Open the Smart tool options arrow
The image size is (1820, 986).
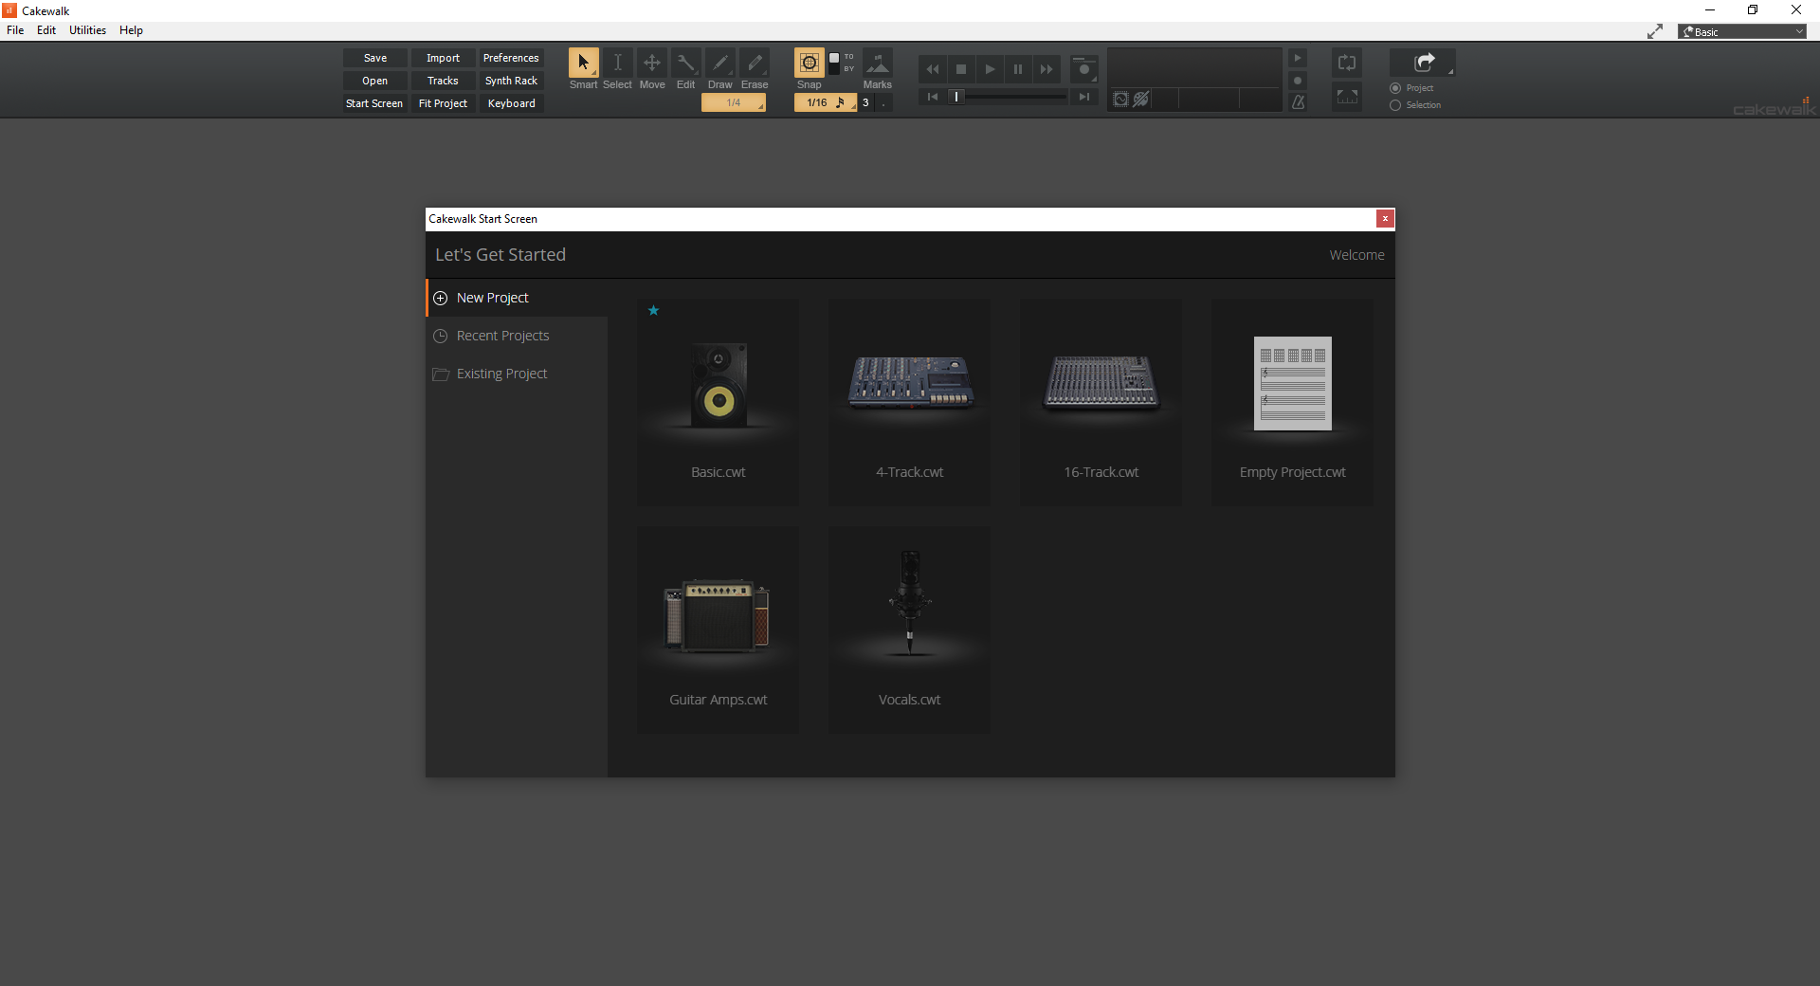click(x=594, y=74)
